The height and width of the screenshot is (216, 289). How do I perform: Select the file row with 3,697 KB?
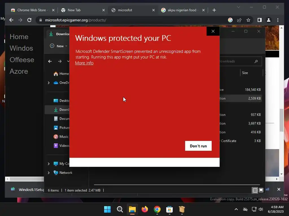[x=240, y=123]
